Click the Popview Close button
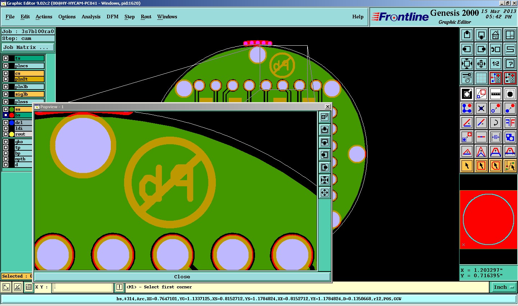This screenshot has width=518, height=306. tap(182, 277)
